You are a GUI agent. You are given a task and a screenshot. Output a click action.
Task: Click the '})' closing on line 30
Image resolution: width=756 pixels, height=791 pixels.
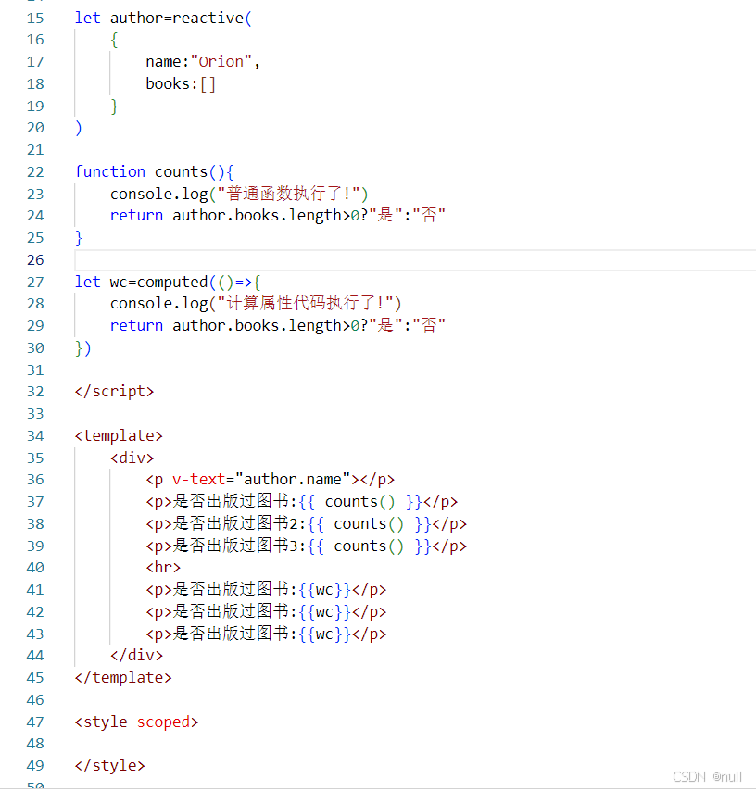[82, 348]
